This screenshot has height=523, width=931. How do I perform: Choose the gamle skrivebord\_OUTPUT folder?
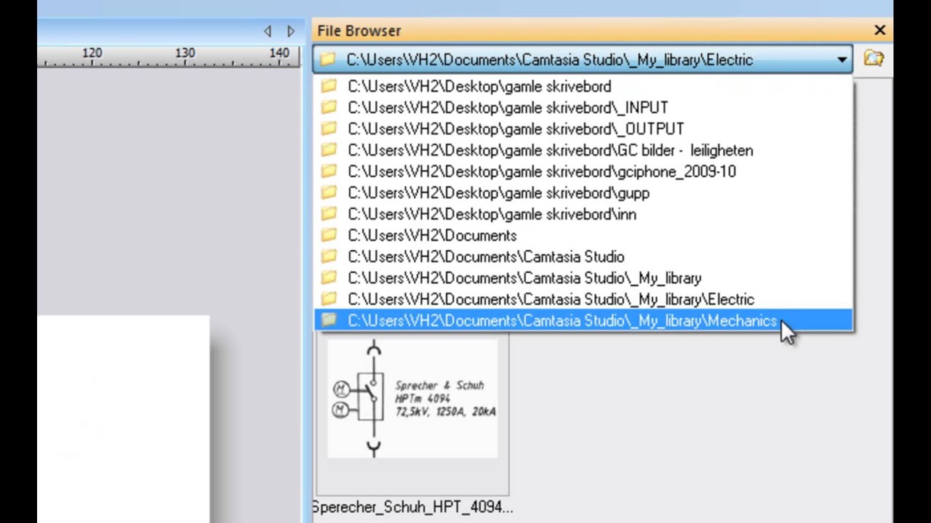tap(583, 129)
